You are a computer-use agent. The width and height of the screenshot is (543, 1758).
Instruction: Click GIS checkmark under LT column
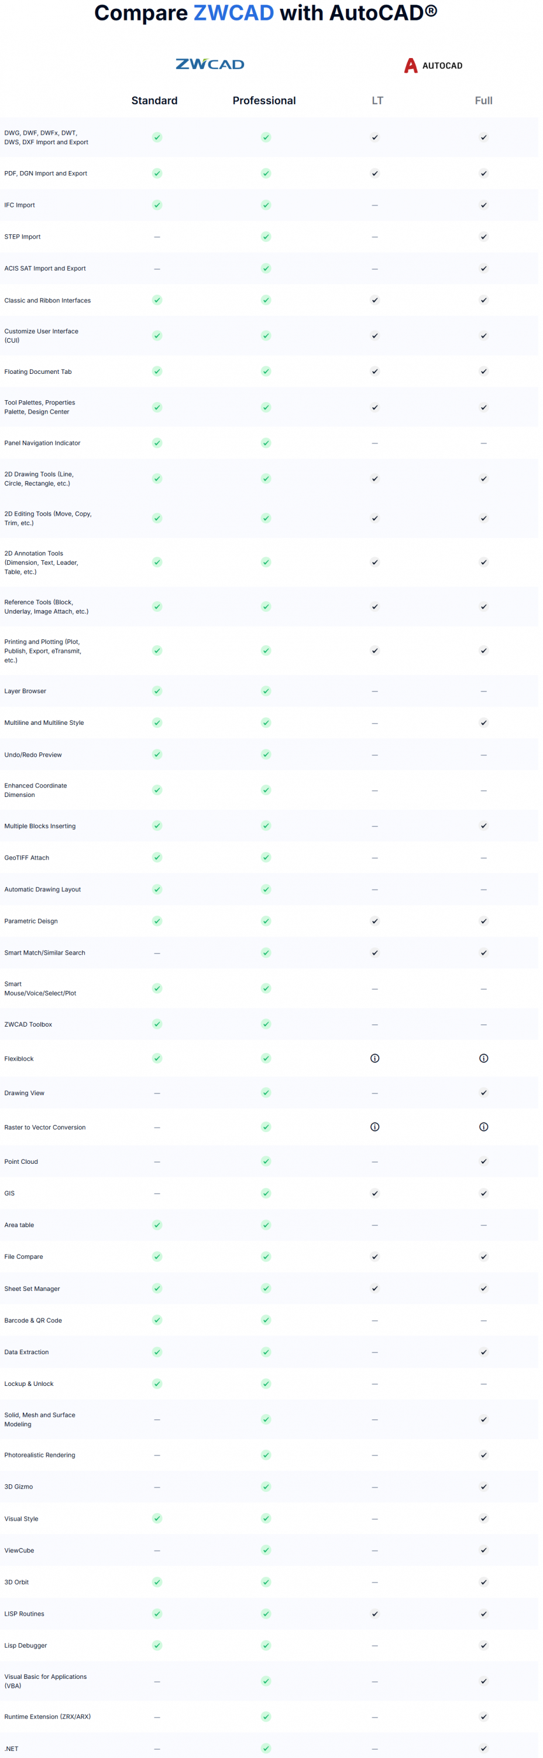374,1193
